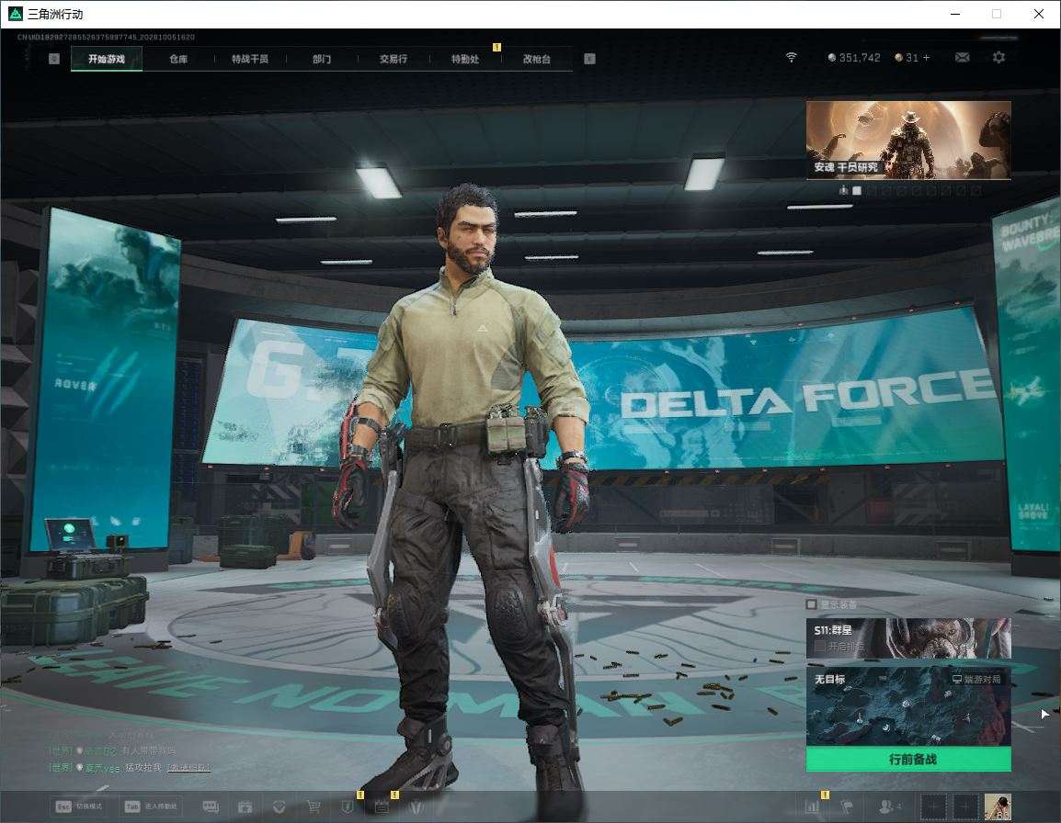Open the 特勤处 tab
This screenshot has width=1061, height=823.
[465, 59]
